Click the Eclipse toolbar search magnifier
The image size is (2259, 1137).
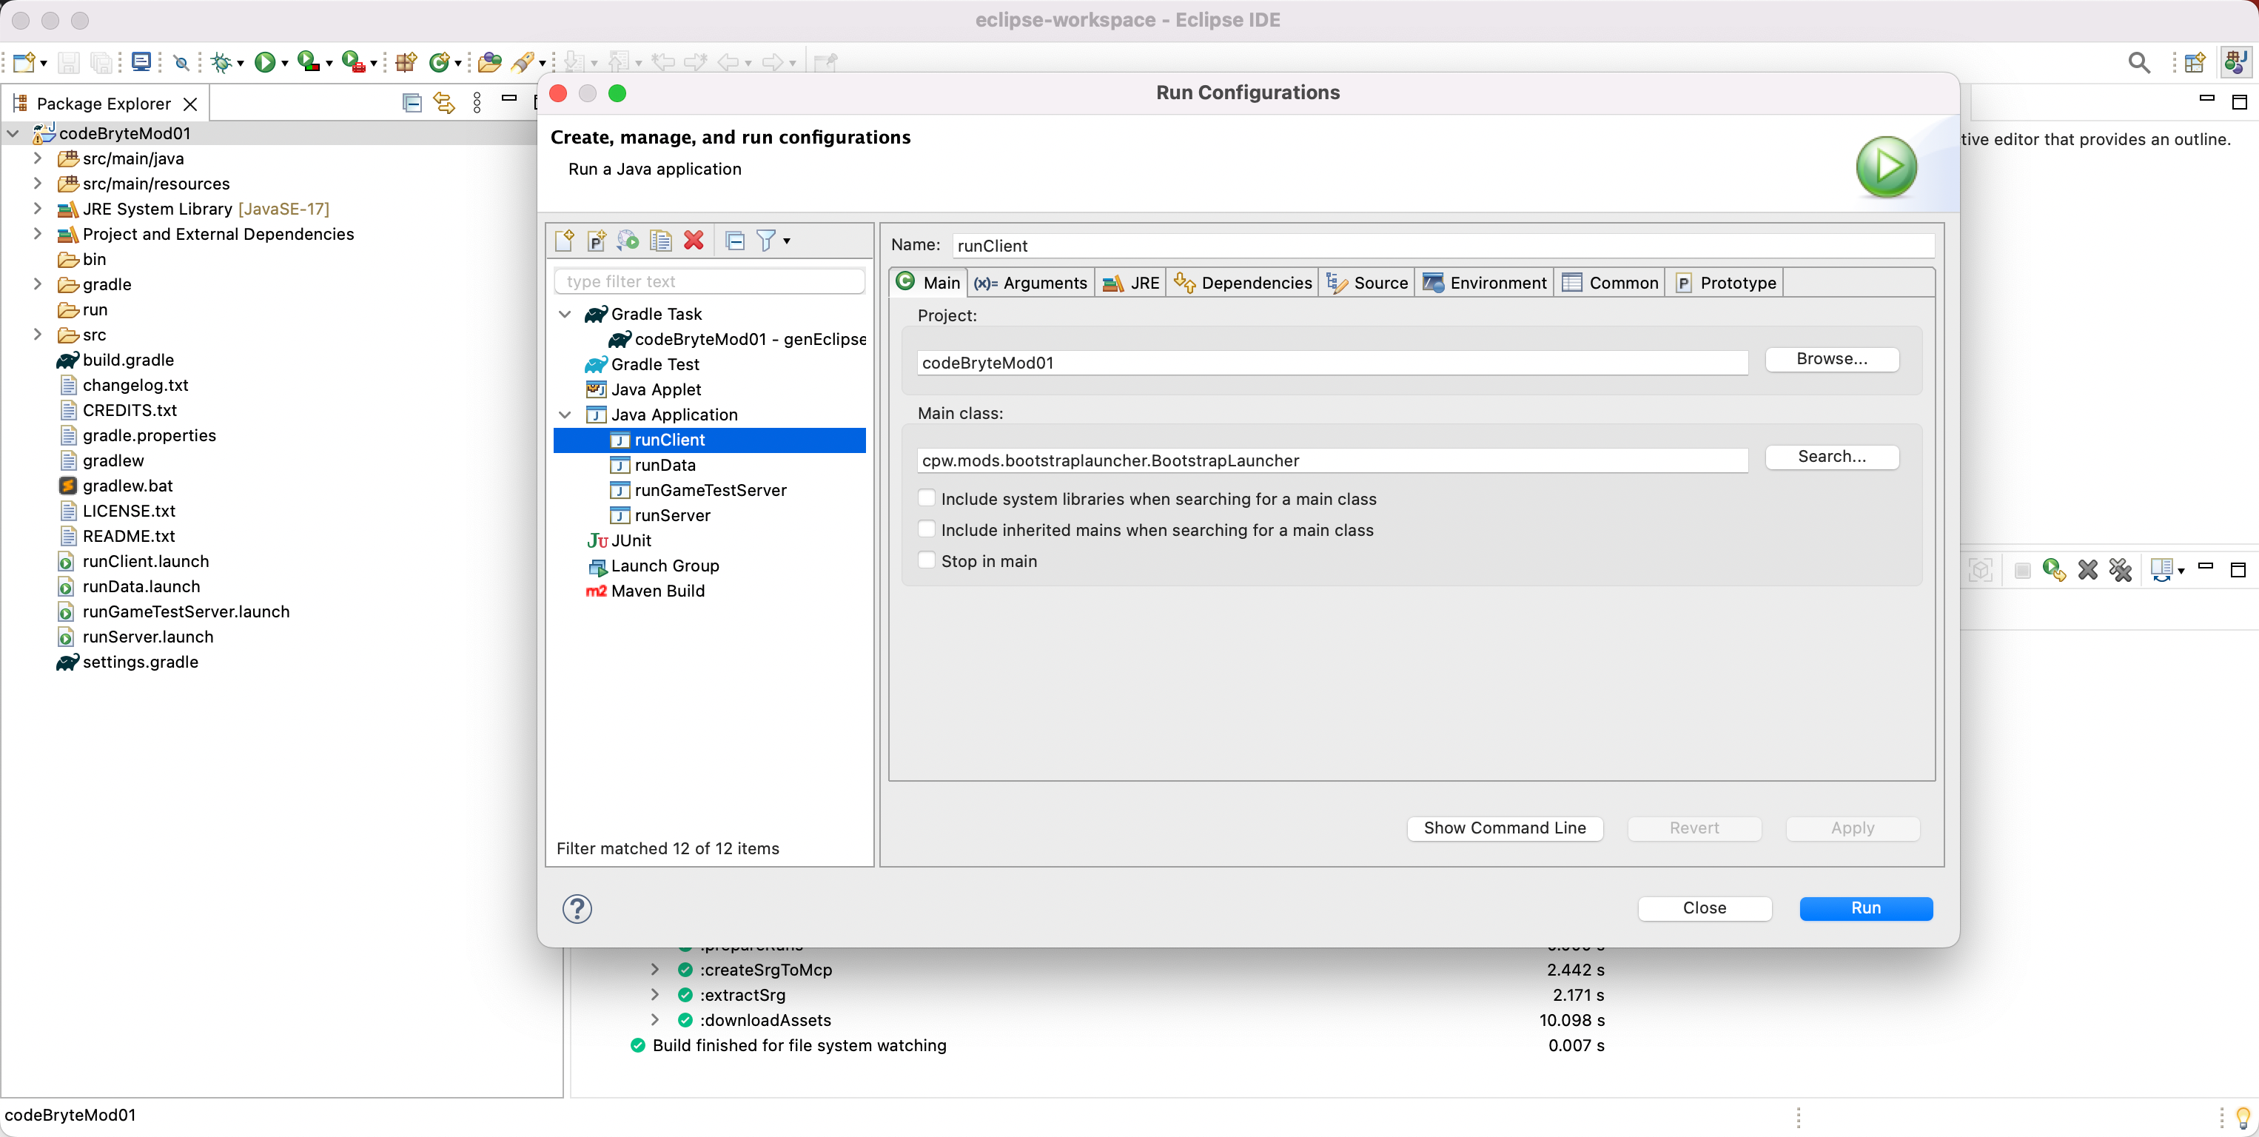point(2139,62)
